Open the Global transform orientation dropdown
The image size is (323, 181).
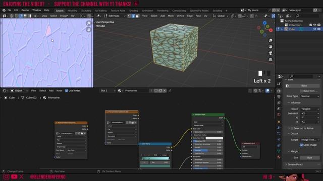pyautogui.click(x=221, y=16)
